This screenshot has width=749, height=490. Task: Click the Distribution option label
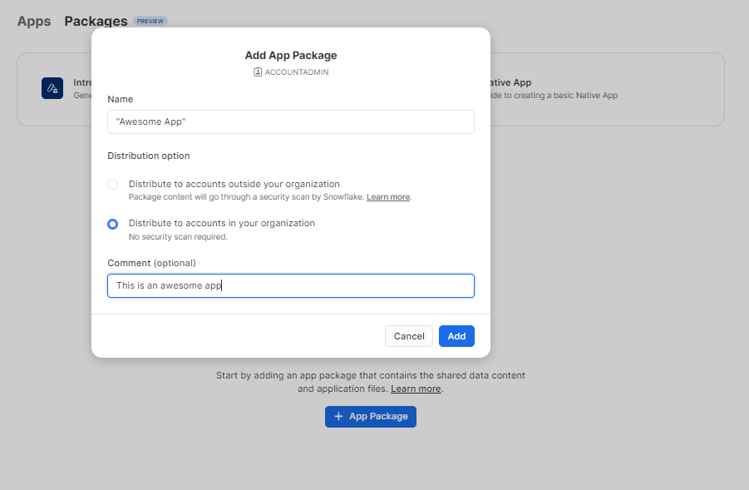(x=148, y=155)
